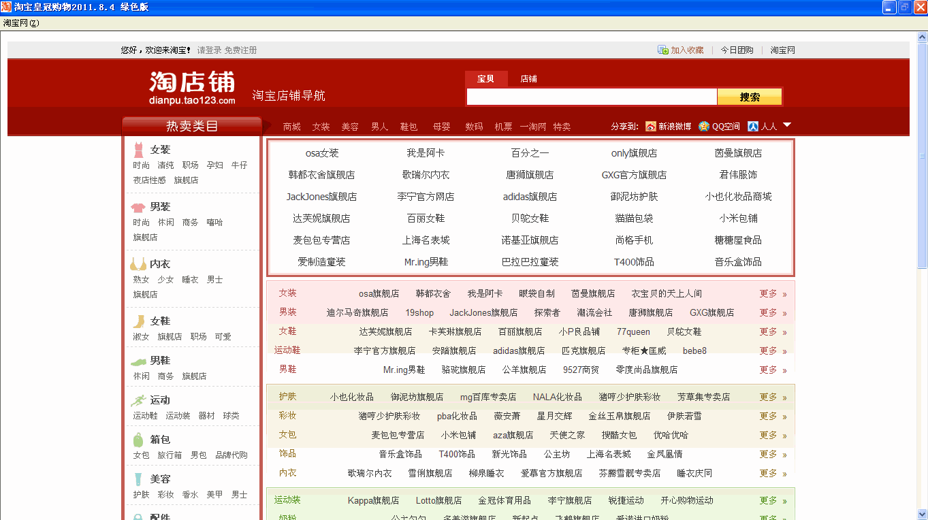Open the 特卖 nav item

562,127
